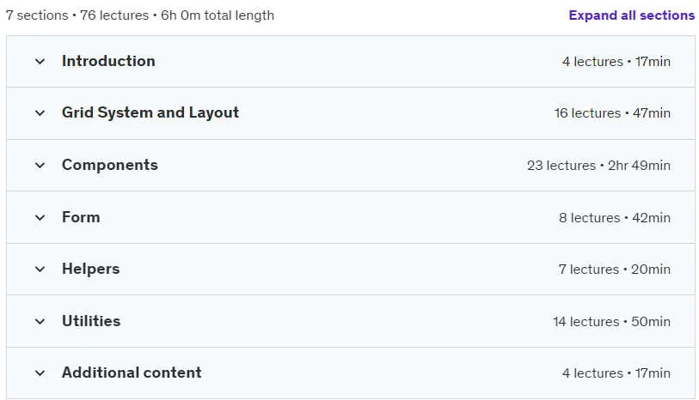Expand the Additional content chevron
Viewport: 699px width, 400px height.
40,373
